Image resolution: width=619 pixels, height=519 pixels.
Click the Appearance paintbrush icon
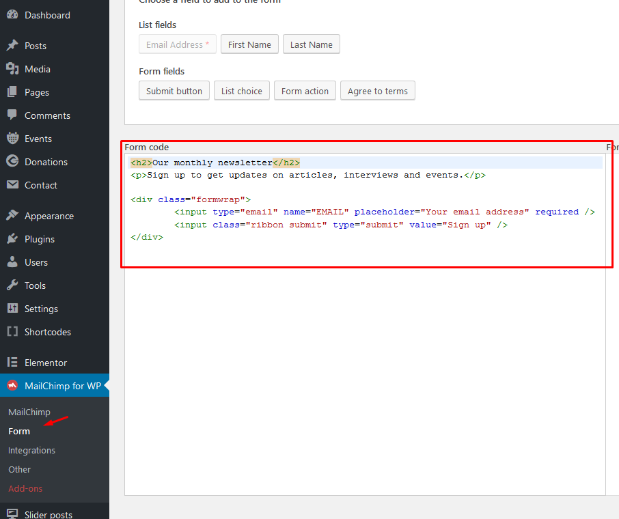pos(12,216)
